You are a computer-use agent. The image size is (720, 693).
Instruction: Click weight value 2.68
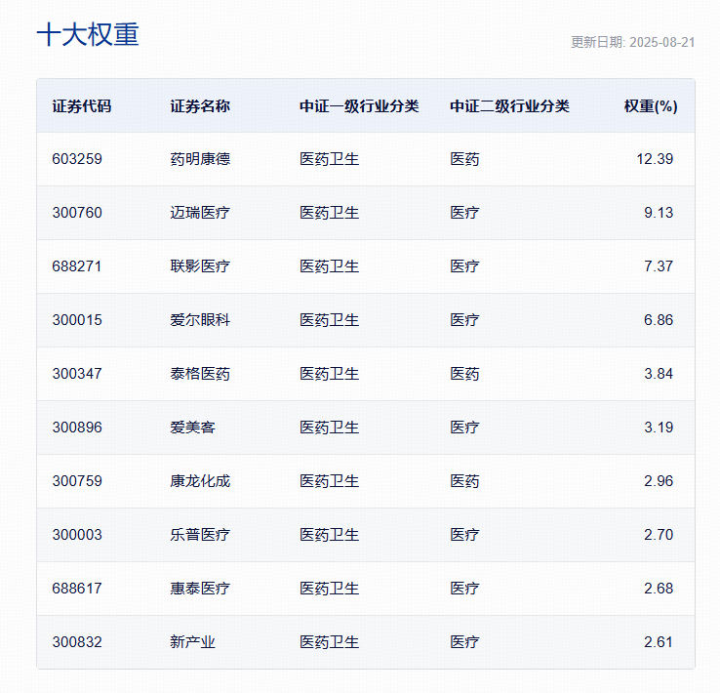coord(659,589)
